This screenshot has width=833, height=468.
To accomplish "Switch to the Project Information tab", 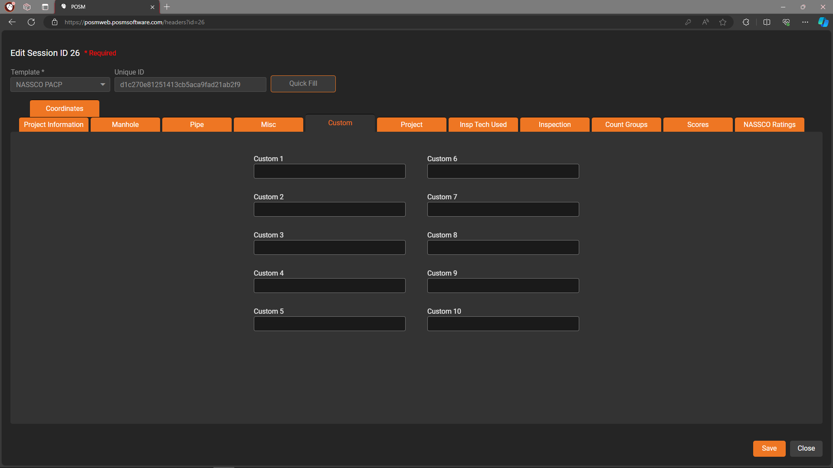I will coord(54,125).
